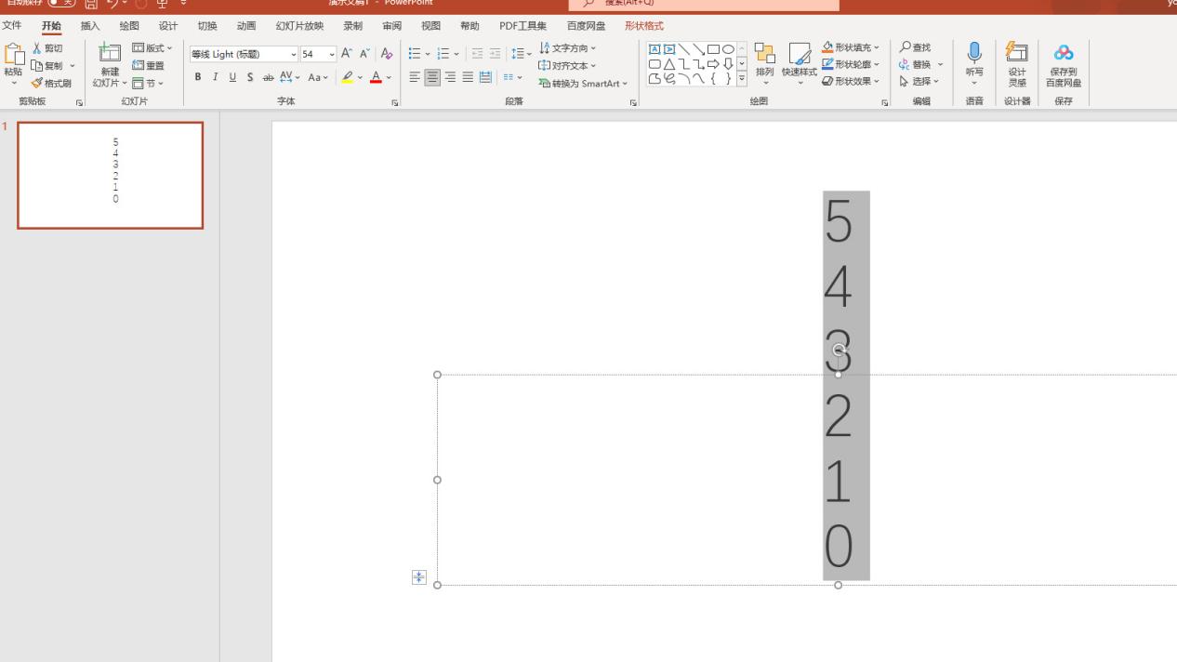Click Convert to SmartArt (转换为 SmartArt)
This screenshot has height=662, width=1177.
[x=583, y=83]
